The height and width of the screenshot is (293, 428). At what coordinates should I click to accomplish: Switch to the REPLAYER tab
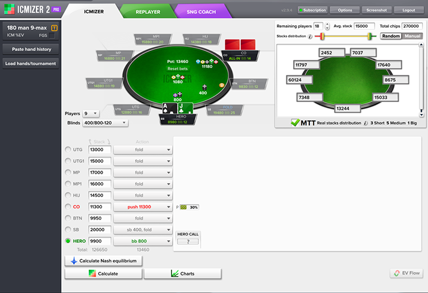tap(148, 12)
